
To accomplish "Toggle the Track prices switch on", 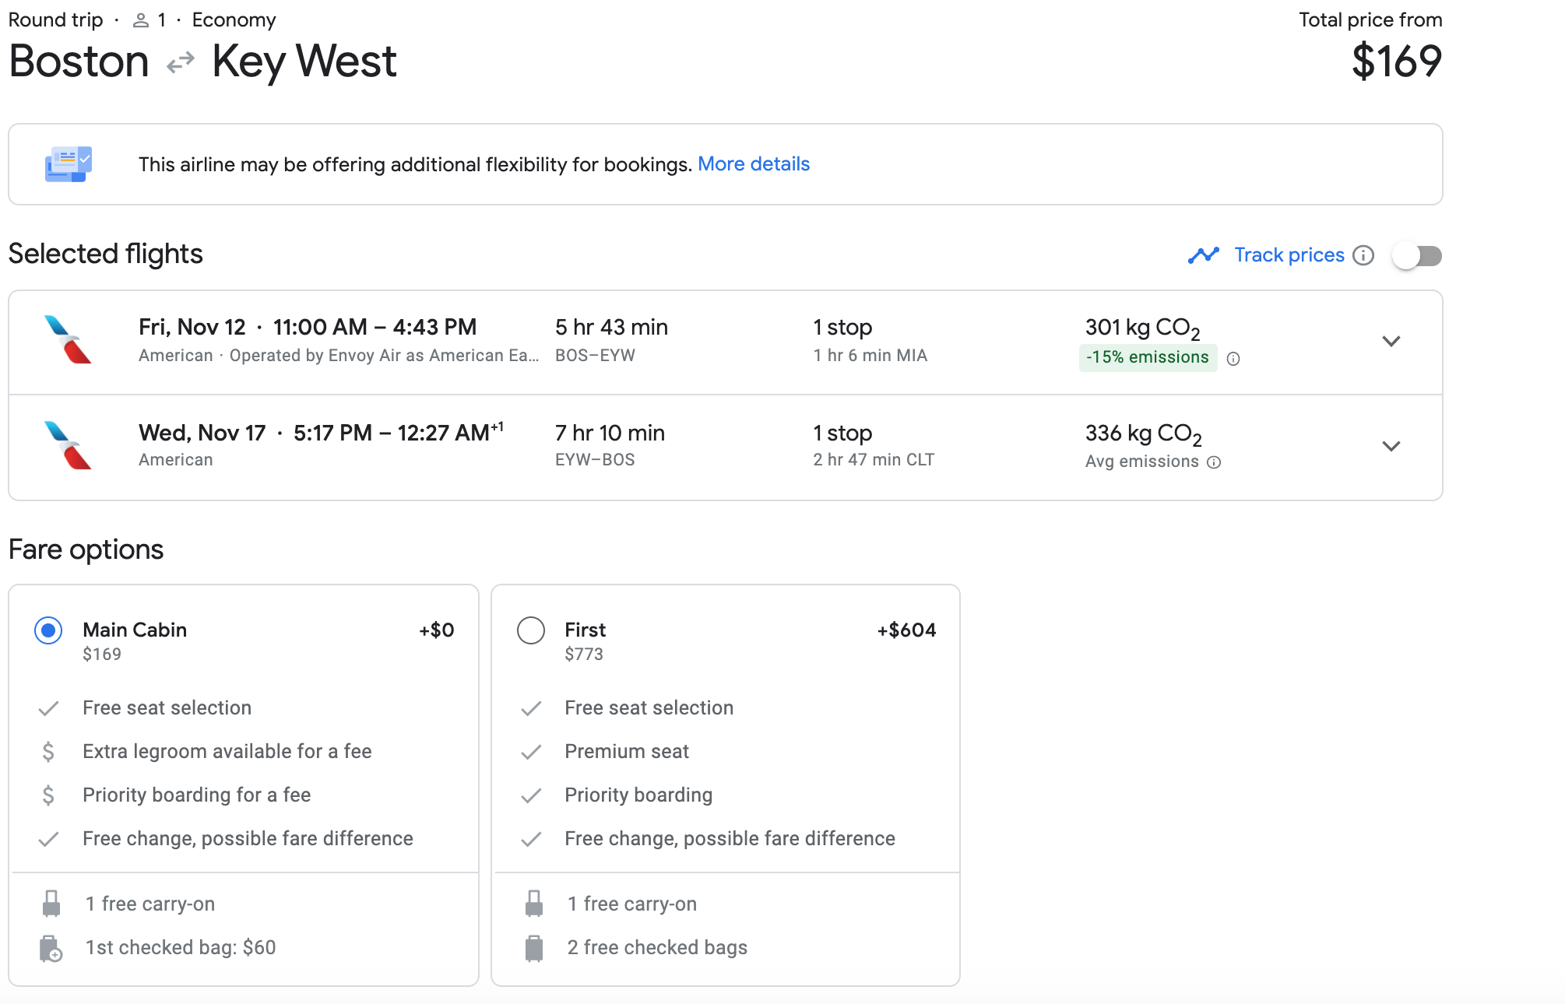I will click(x=1417, y=255).
